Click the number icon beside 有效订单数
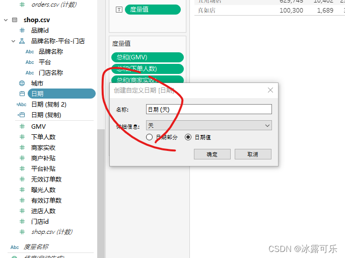 pyautogui.click(x=22, y=200)
